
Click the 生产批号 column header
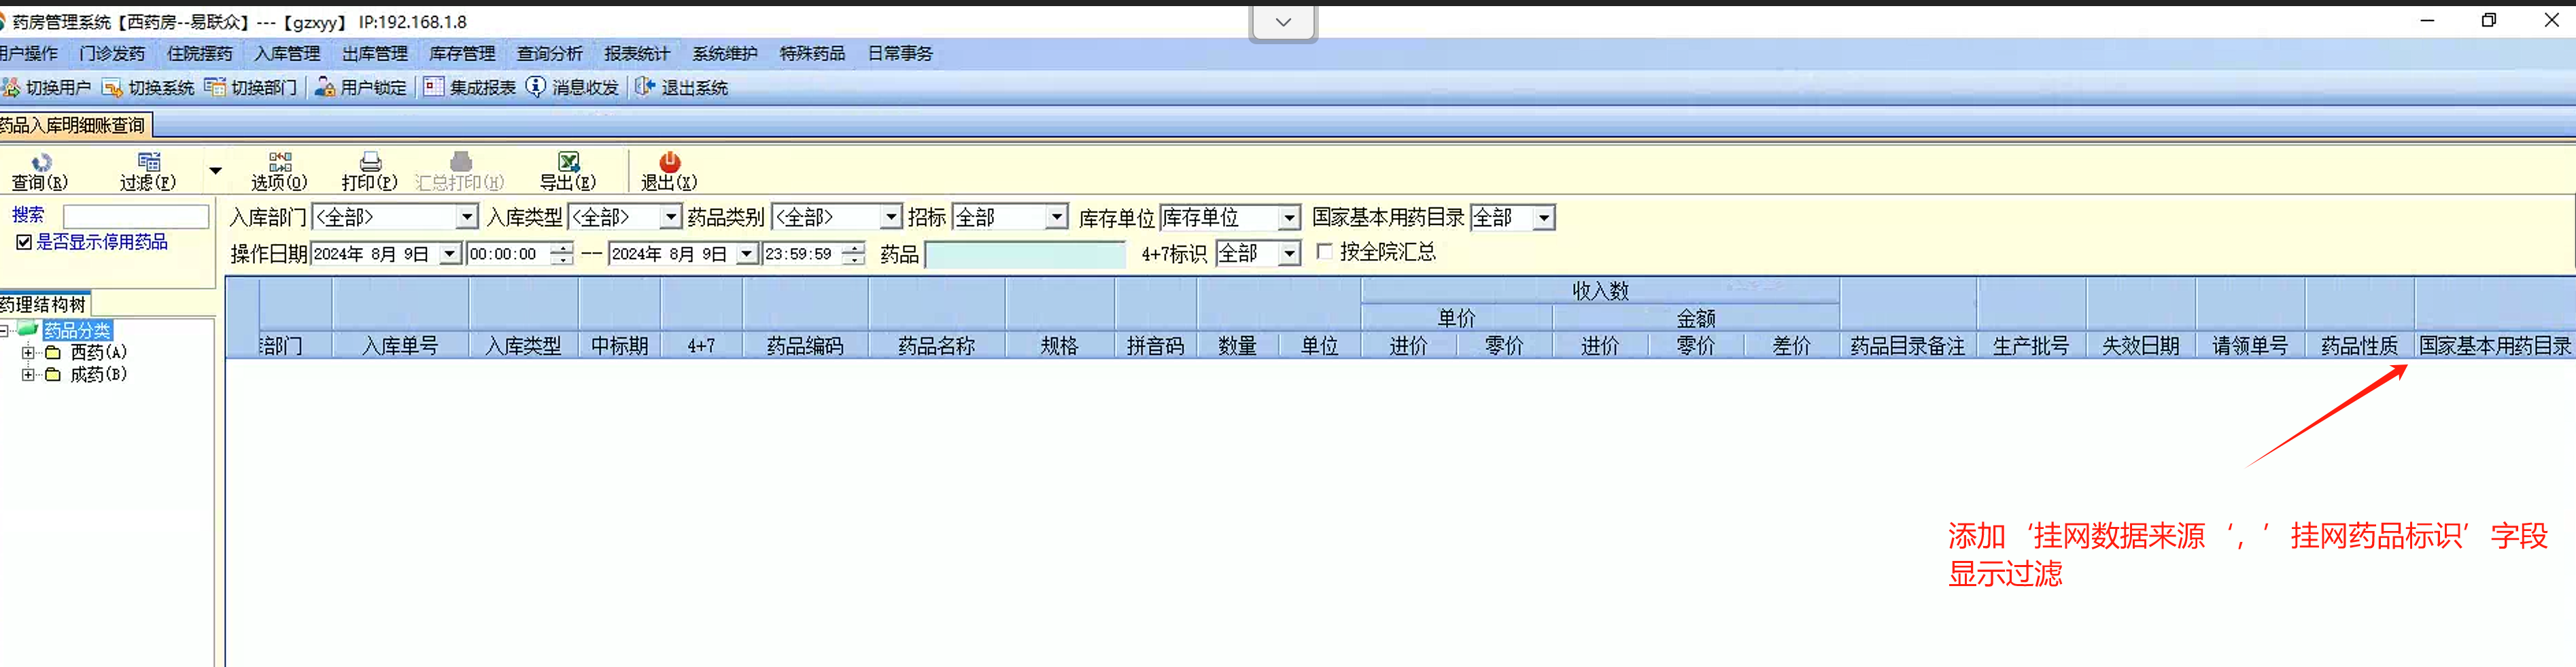coord(2031,346)
